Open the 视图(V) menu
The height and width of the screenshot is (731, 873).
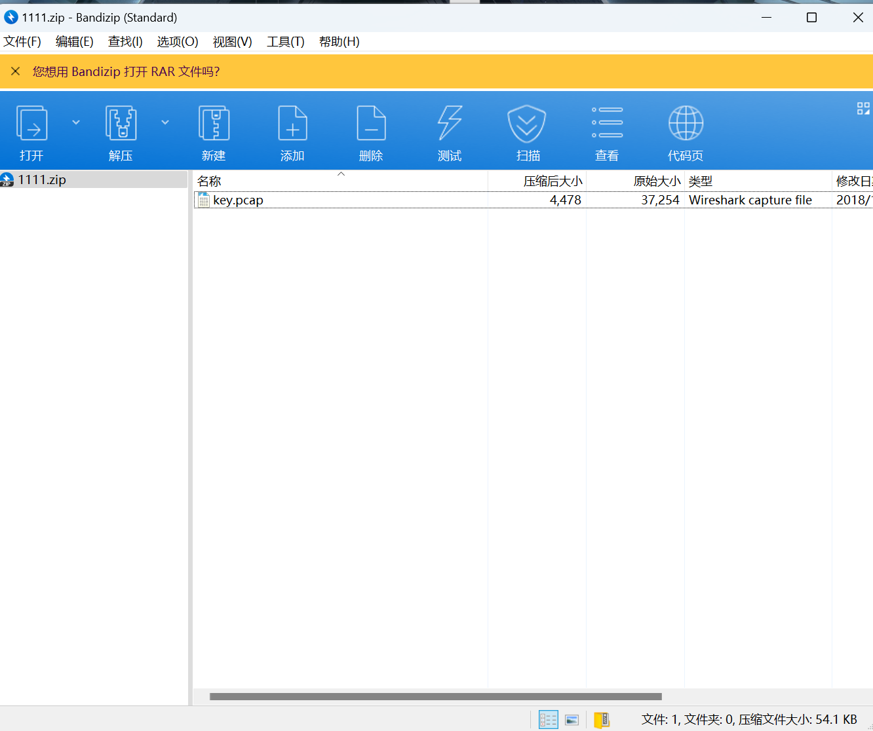pos(233,42)
